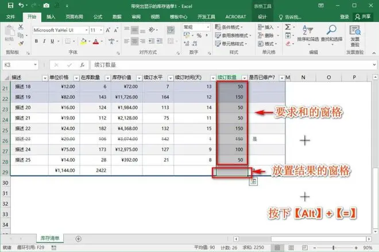Switch to the 数据 tab

[117, 17]
